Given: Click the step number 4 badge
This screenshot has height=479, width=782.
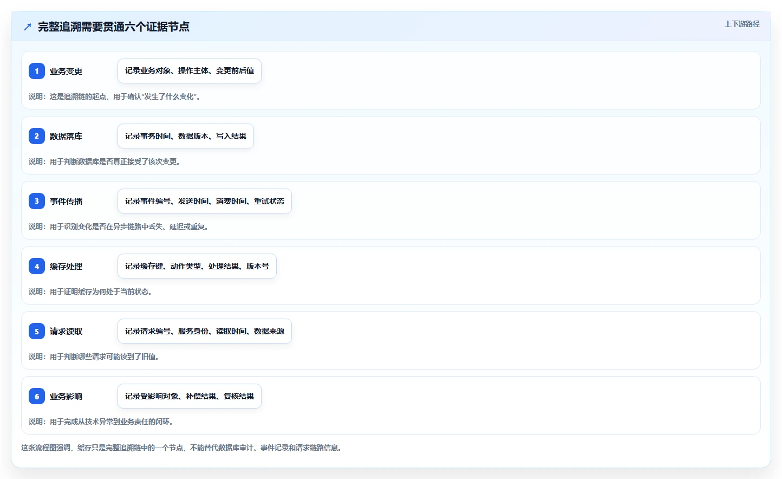Looking at the screenshot, I should (x=37, y=266).
